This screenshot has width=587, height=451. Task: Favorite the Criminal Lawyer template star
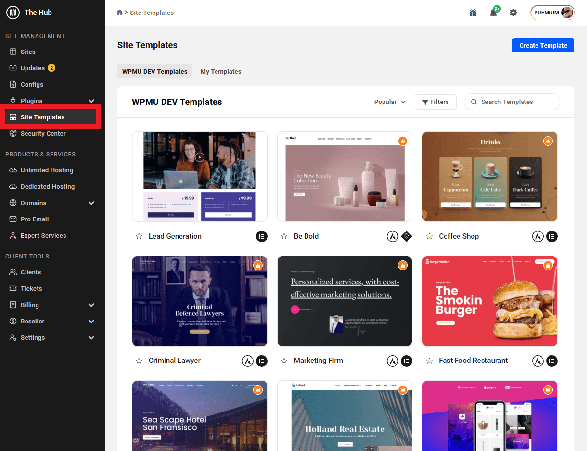(139, 361)
